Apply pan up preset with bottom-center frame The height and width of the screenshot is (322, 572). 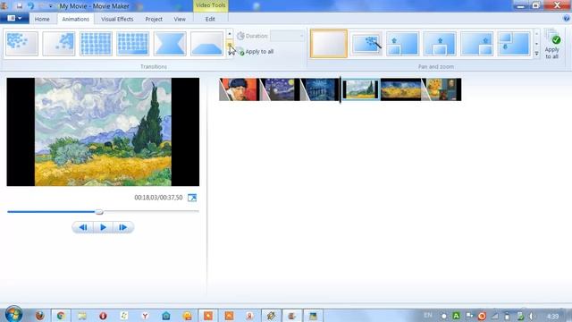pos(440,44)
